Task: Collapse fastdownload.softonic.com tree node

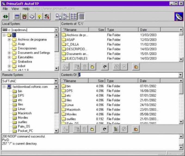Action: 4,87
